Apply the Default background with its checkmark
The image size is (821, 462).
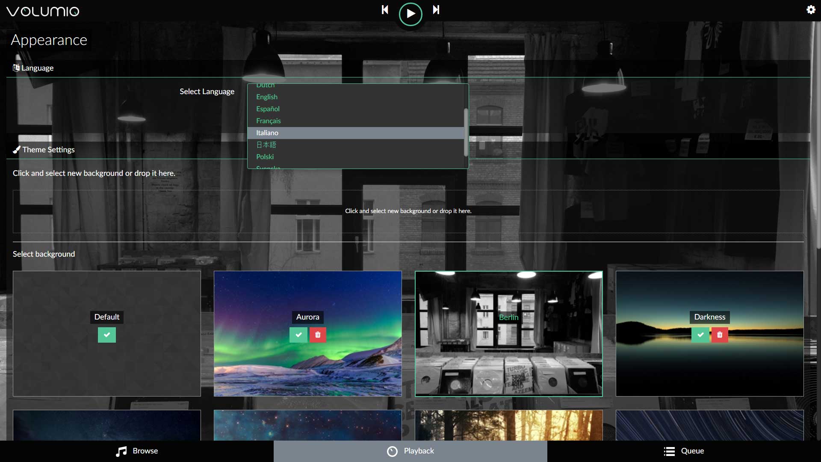click(106, 335)
